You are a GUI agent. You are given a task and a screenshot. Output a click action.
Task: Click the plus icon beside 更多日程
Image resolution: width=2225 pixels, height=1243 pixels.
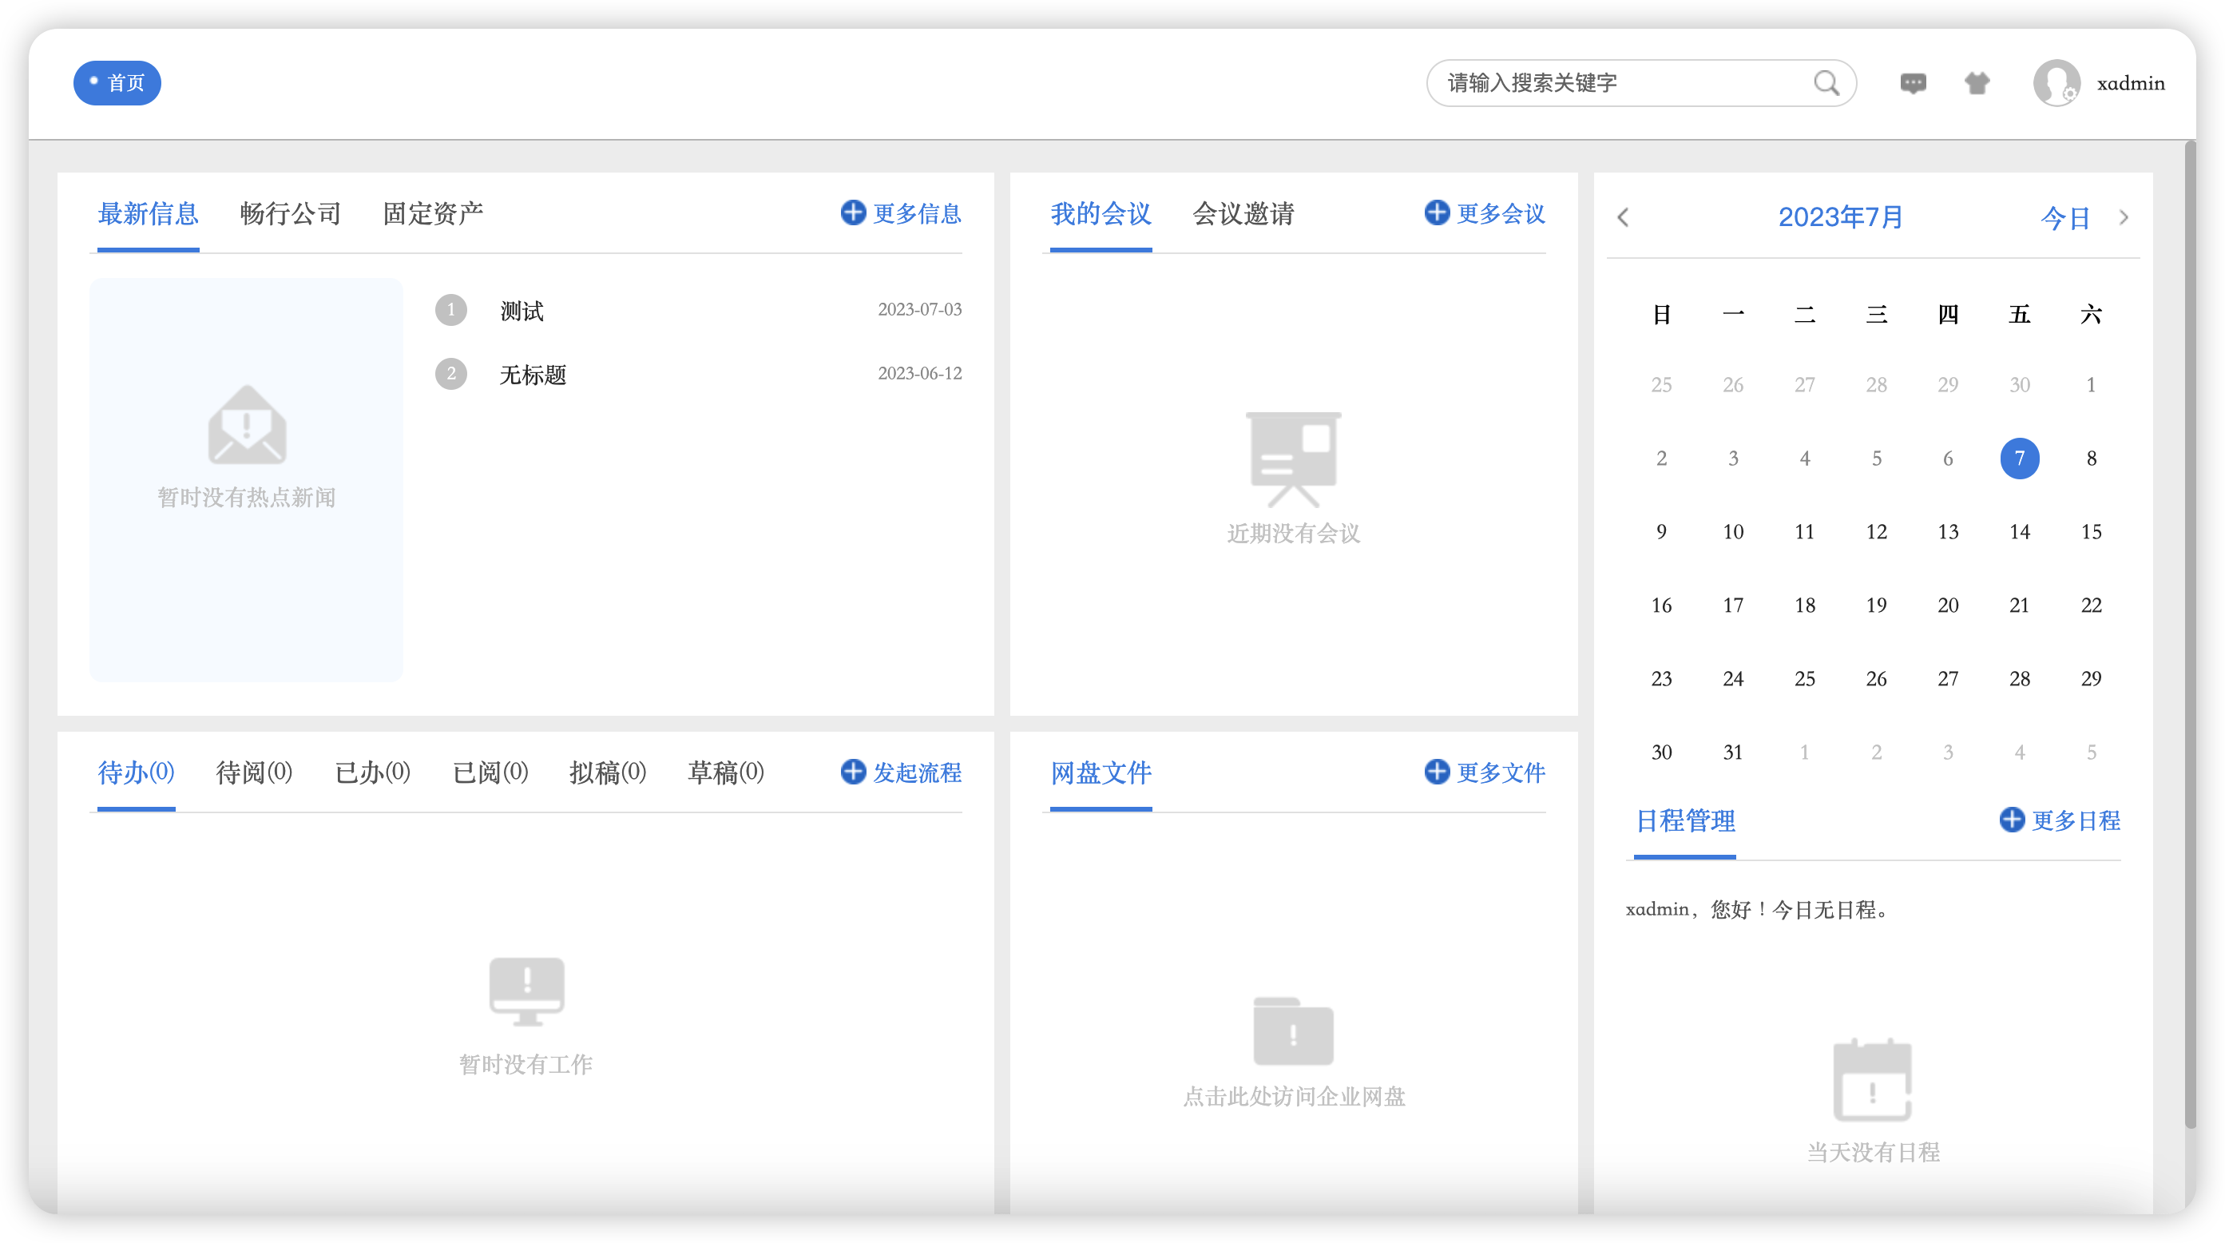tap(2012, 820)
